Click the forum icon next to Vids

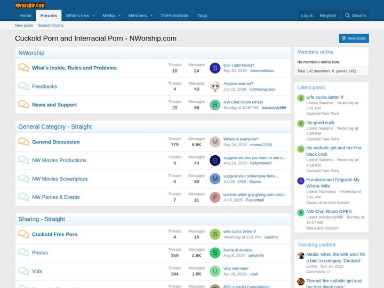pyautogui.click(x=23, y=271)
